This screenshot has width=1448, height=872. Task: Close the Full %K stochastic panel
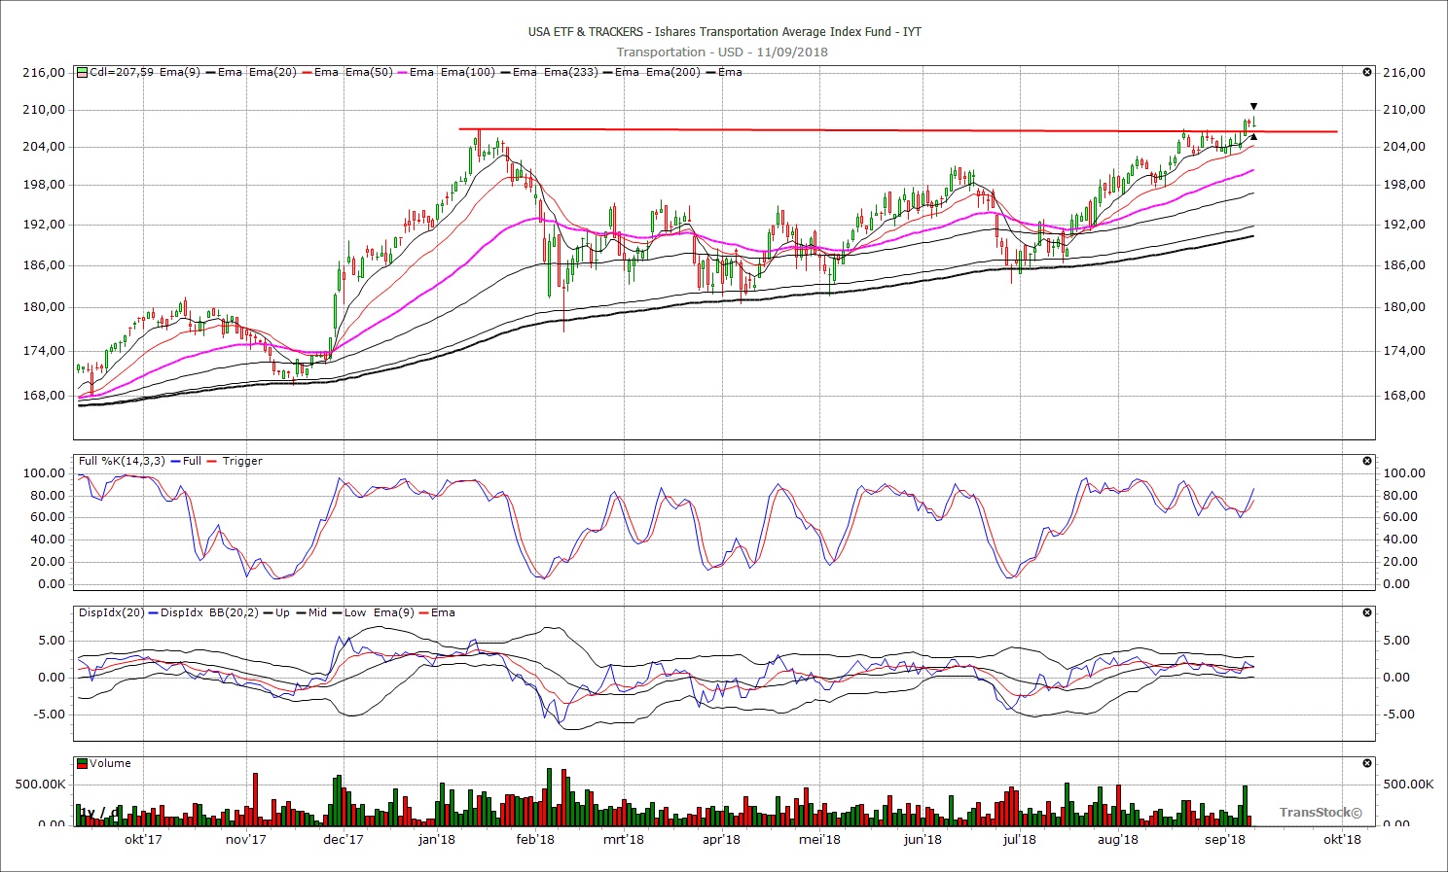pyautogui.click(x=1367, y=461)
